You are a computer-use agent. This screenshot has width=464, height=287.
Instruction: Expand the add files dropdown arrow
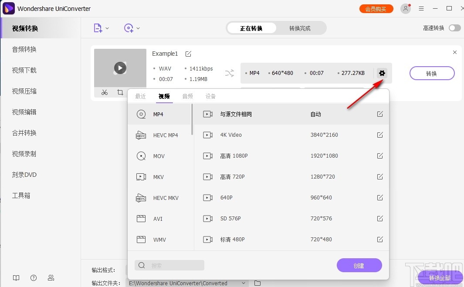point(107,27)
